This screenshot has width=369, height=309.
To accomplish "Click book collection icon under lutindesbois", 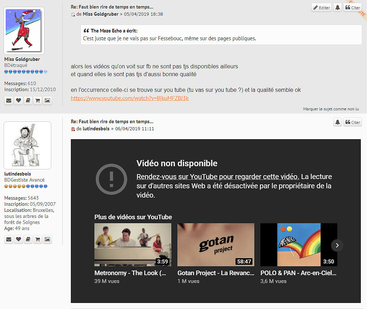I will pos(28,239).
